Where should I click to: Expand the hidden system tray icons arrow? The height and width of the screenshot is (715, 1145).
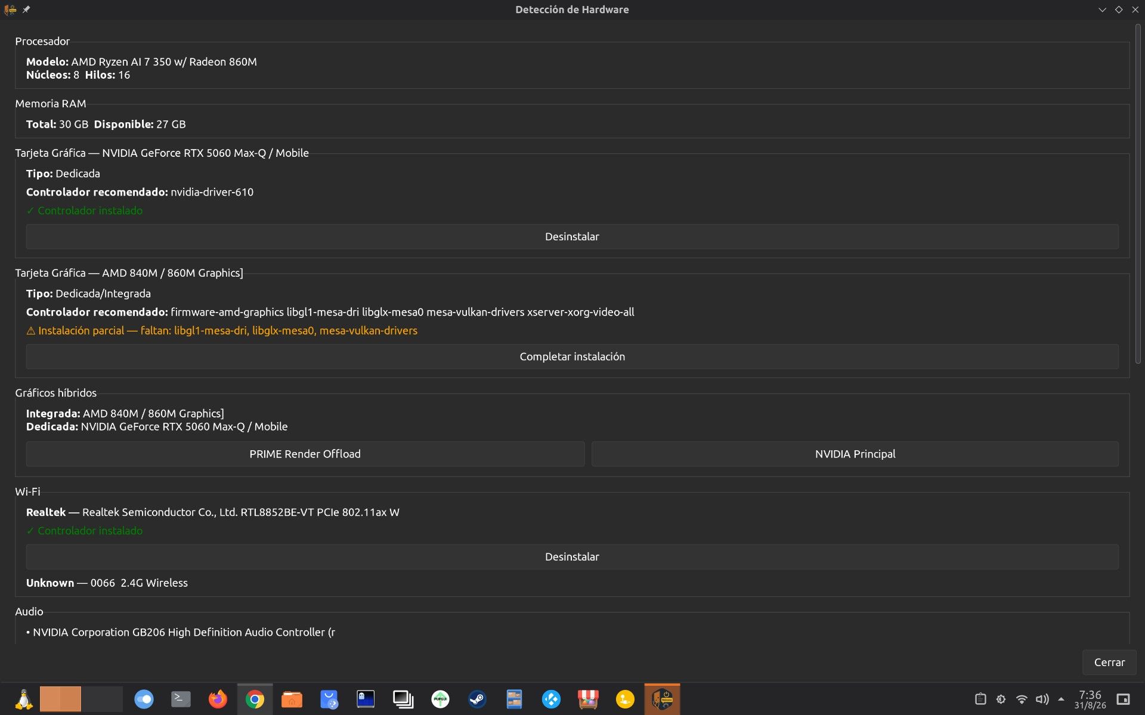1061,699
